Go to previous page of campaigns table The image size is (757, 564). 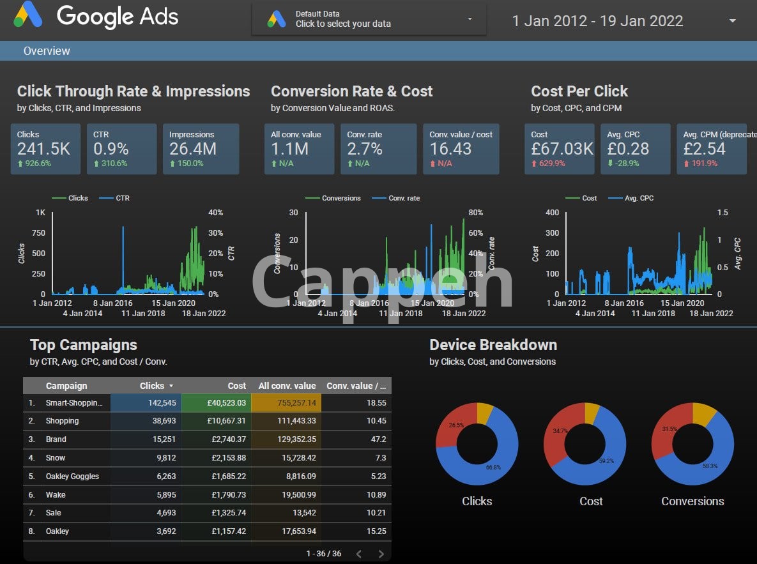[358, 554]
